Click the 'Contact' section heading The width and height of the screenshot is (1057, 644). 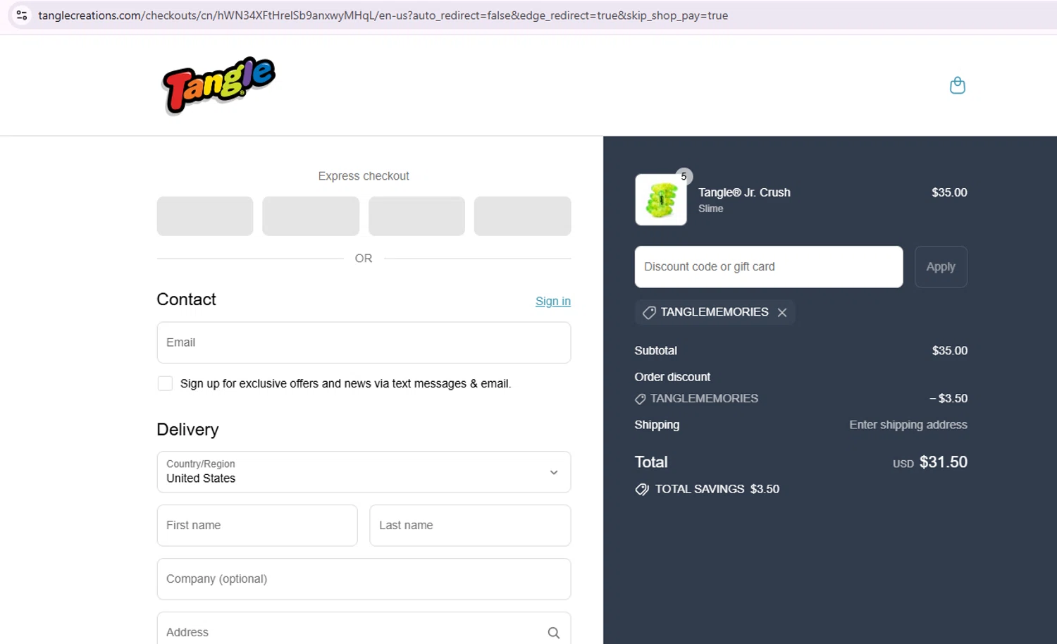[x=187, y=299]
